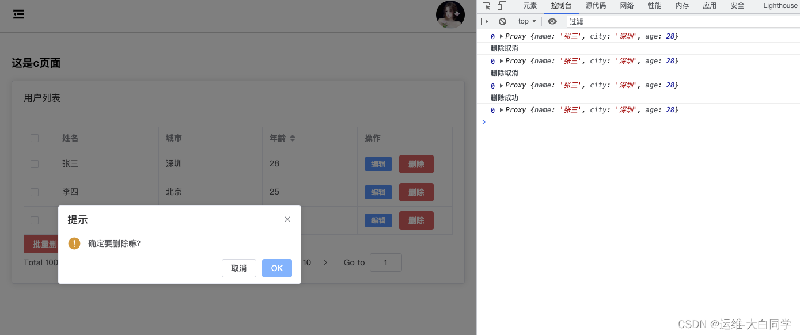
Task: Open live expression eye icon
Action: click(x=552, y=21)
